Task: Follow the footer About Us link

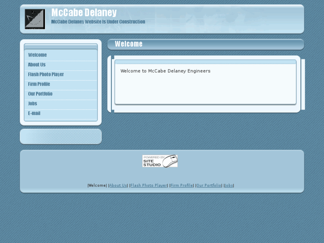Action: click(118, 185)
